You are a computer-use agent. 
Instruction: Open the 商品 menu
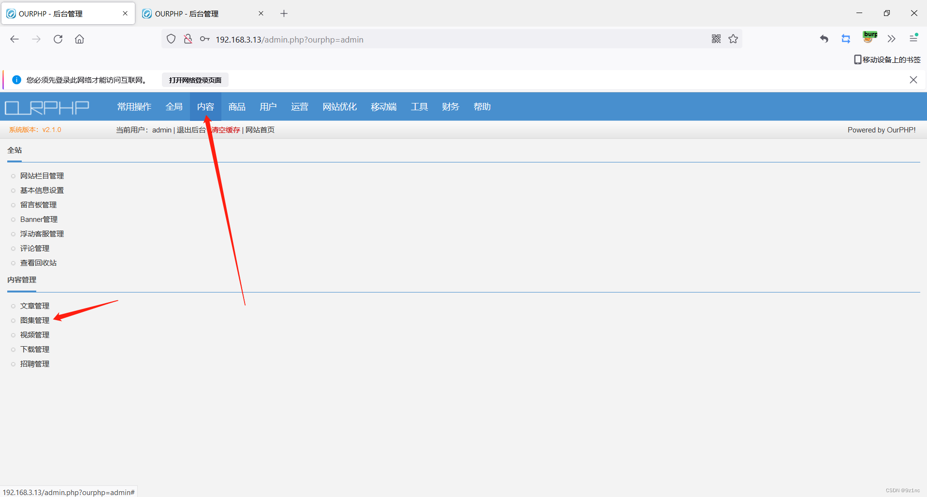coord(237,107)
